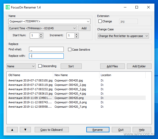Enable the Change extension checkbox
This screenshot has height=139, width=158.
(x=100, y=21)
